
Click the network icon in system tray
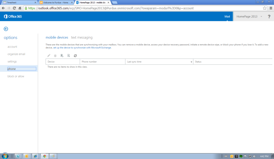point(250,156)
